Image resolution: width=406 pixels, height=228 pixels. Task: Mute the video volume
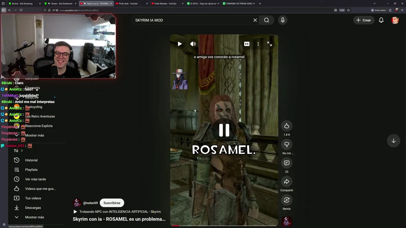193,44
